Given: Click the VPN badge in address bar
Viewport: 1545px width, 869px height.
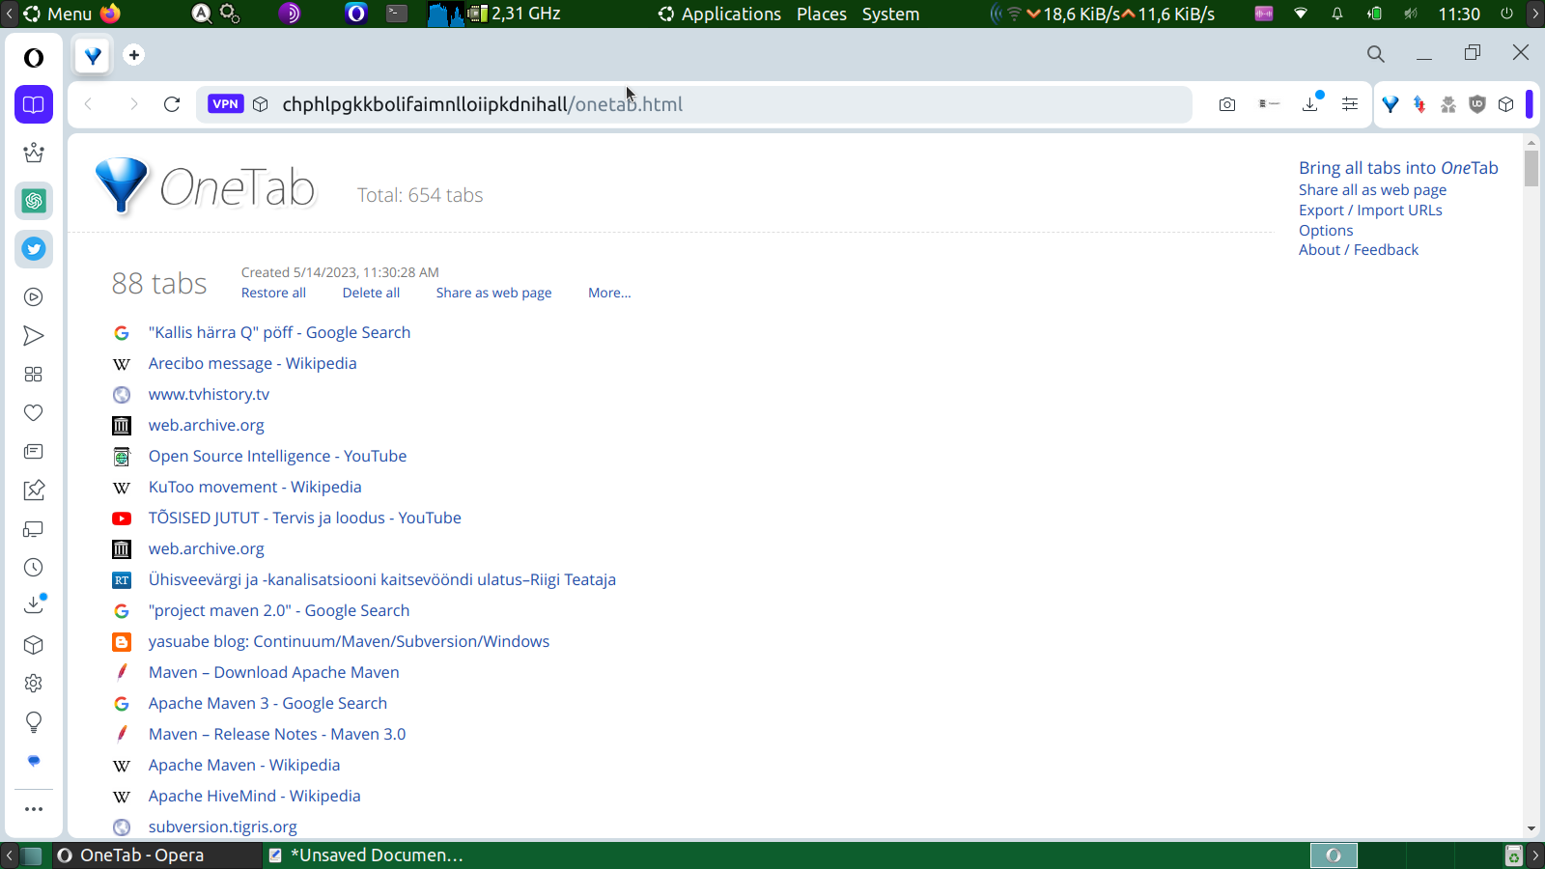Looking at the screenshot, I should coord(225,104).
